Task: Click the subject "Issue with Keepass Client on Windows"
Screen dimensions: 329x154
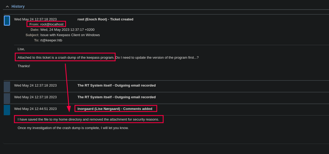Action: [x=70, y=35]
